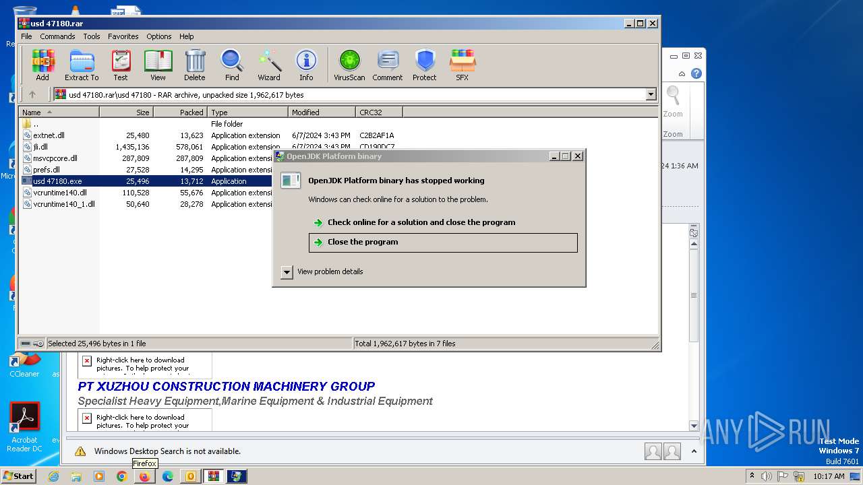Open the Find tool
863x485 pixels.
click(232, 65)
